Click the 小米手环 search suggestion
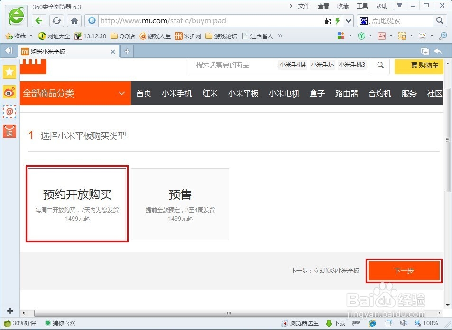This screenshot has height=330, width=452. (x=322, y=65)
